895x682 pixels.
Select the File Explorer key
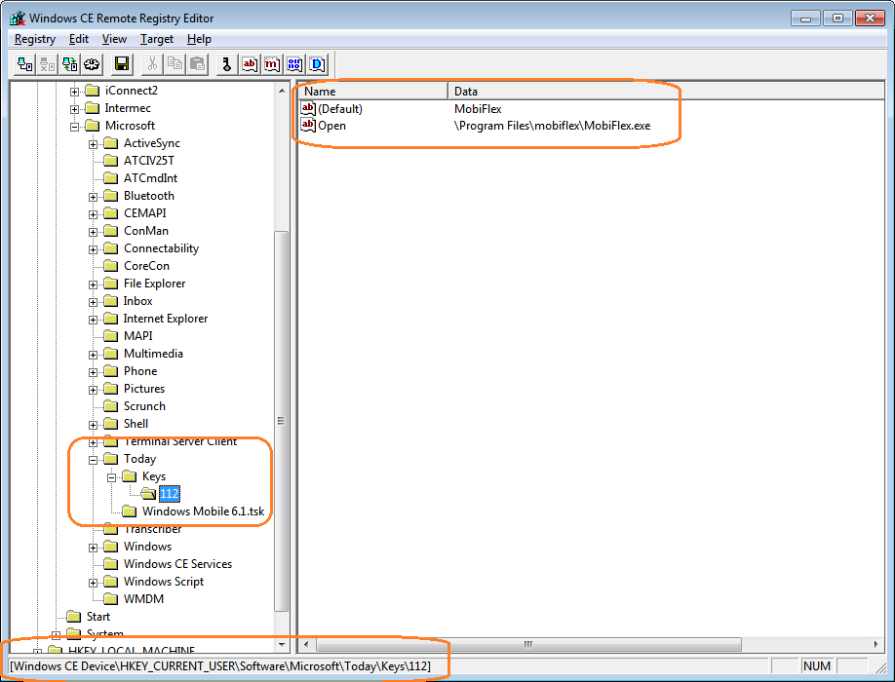coord(155,284)
